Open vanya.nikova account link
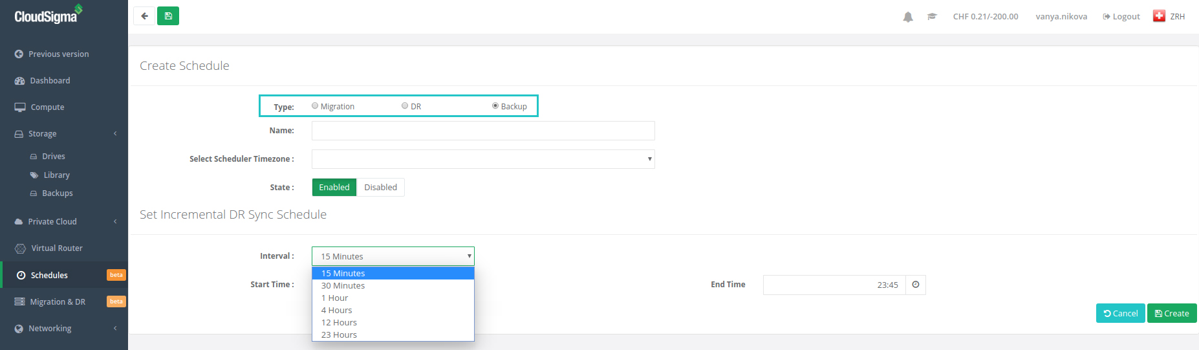The width and height of the screenshot is (1199, 350). (x=1061, y=17)
